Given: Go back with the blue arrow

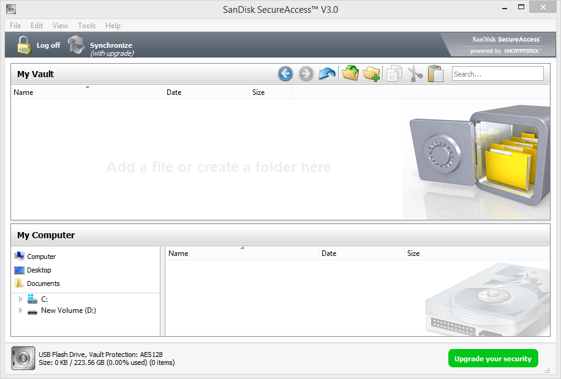Looking at the screenshot, I should click(285, 74).
